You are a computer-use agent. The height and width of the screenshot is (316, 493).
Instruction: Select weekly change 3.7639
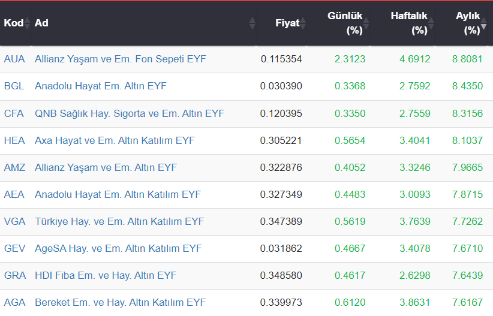click(415, 222)
